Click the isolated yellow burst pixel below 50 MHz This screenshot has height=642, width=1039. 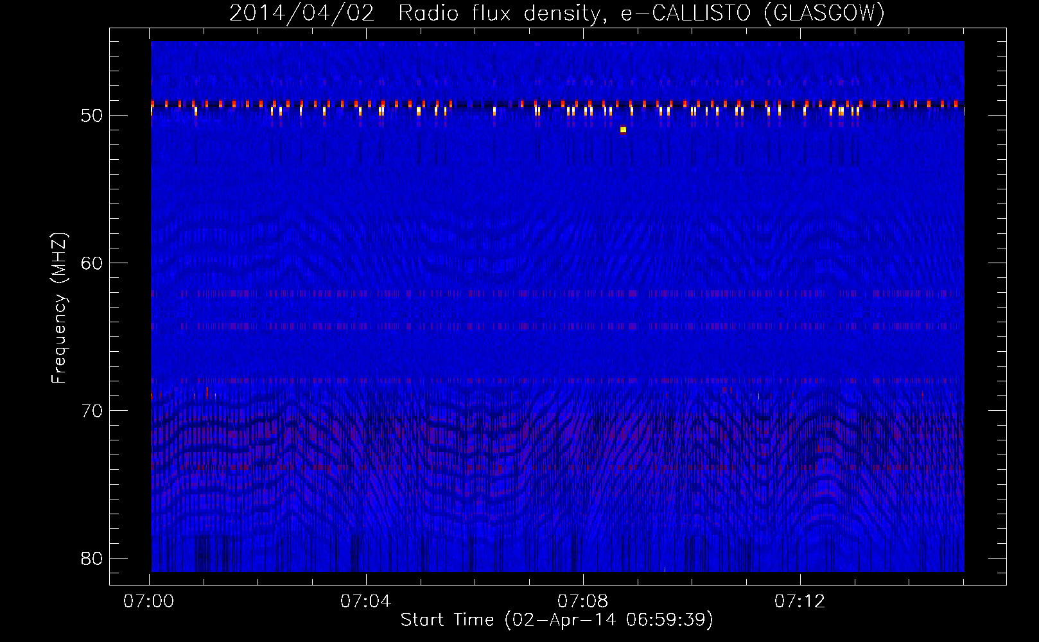point(623,130)
